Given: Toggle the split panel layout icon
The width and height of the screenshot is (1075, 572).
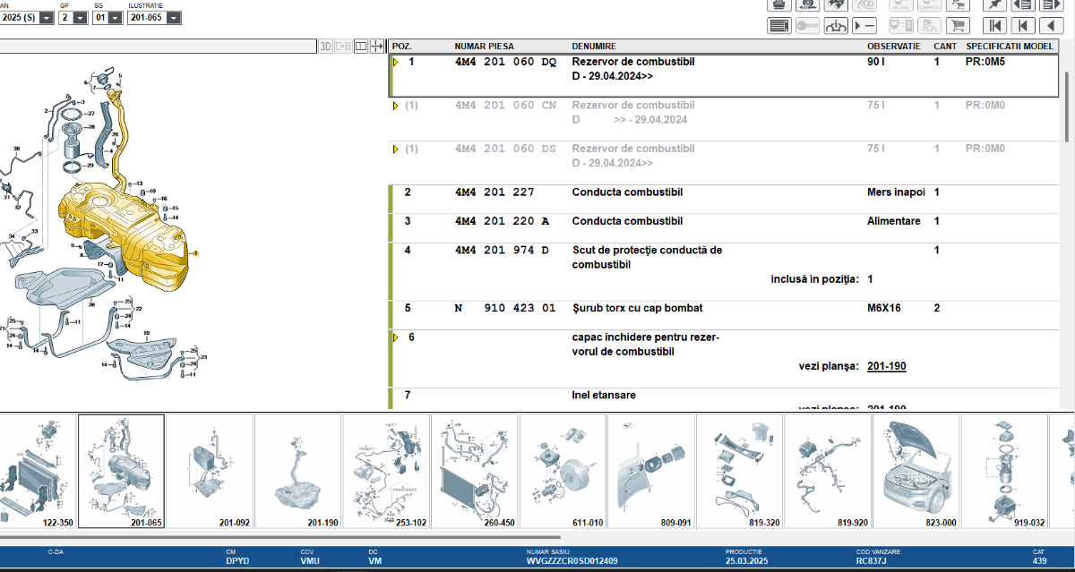Looking at the screenshot, I should (360, 46).
